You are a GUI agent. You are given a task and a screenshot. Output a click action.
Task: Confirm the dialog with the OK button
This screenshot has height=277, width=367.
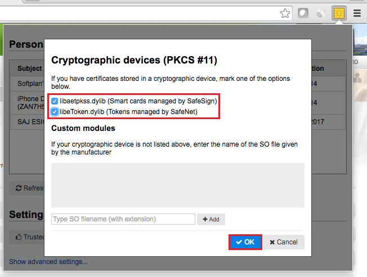245,242
